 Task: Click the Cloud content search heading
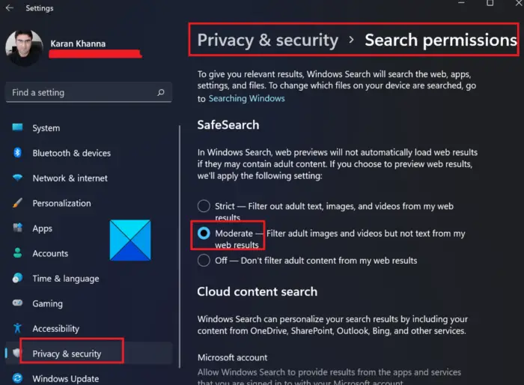point(257,291)
